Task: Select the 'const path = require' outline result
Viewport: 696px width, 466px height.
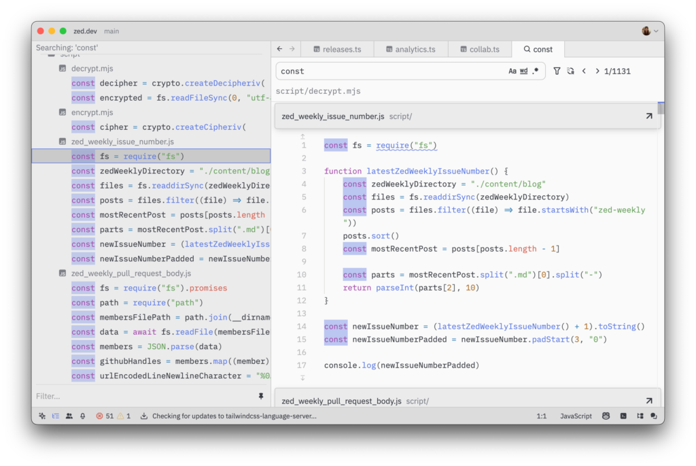Action: coord(151,303)
